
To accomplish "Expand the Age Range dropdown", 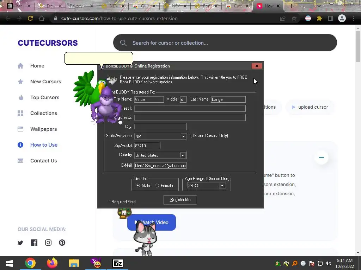I will tap(222, 186).
